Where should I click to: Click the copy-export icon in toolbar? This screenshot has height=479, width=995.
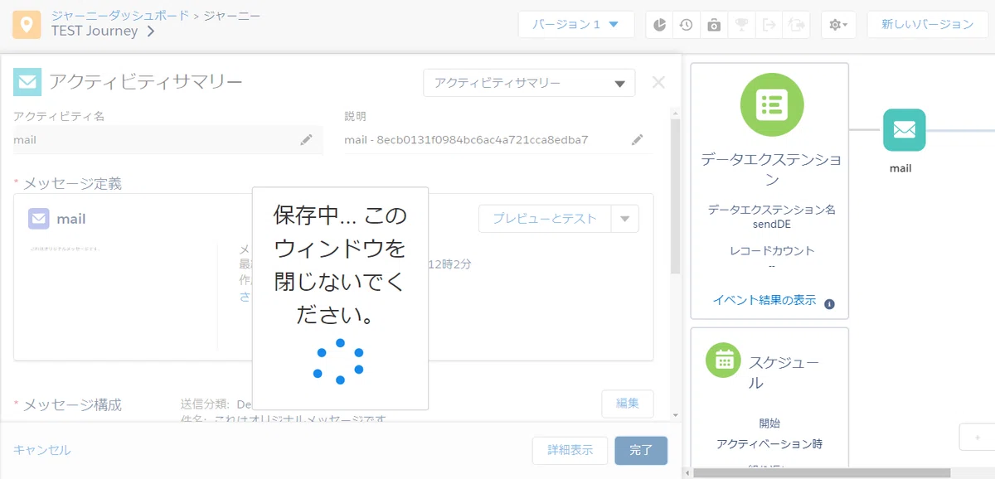coord(796,25)
